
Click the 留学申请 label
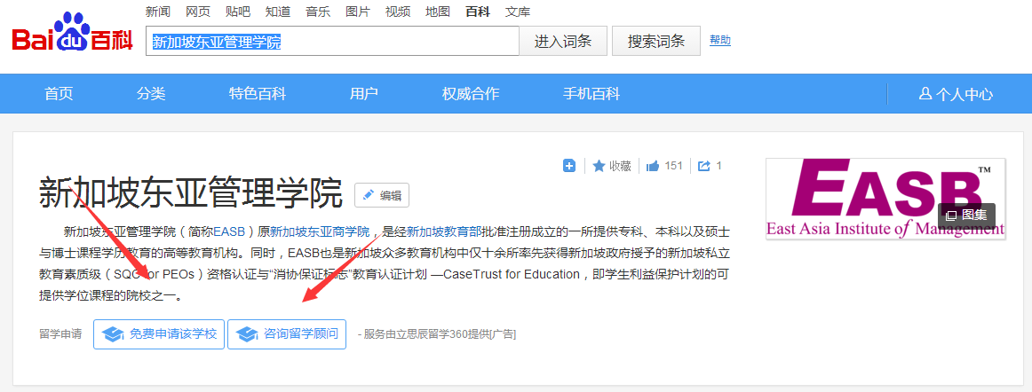(60, 334)
